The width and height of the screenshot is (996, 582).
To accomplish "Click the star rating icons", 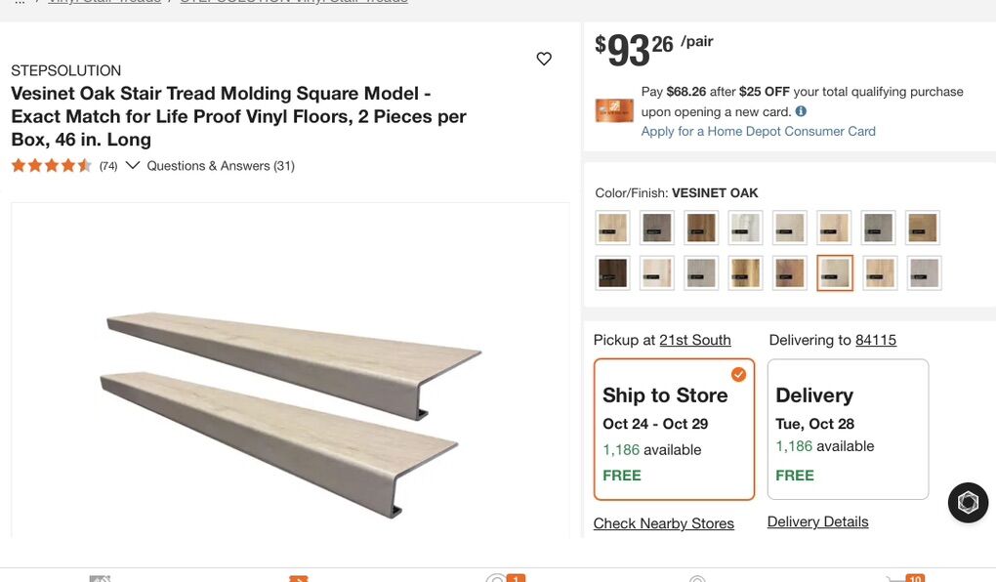I will [x=51, y=166].
